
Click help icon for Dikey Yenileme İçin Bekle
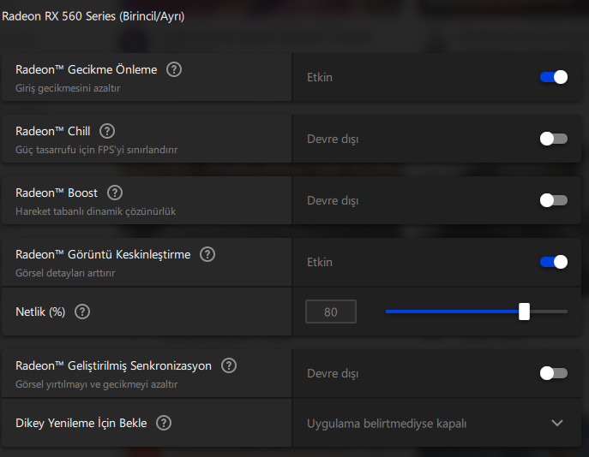tap(164, 423)
